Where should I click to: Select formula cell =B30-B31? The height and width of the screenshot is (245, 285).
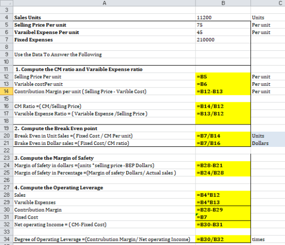click(223, 225)
